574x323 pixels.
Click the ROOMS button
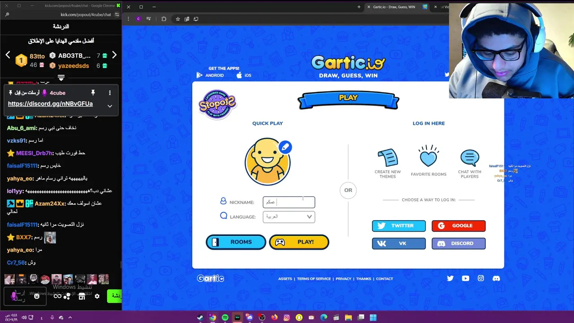point(236,242)
